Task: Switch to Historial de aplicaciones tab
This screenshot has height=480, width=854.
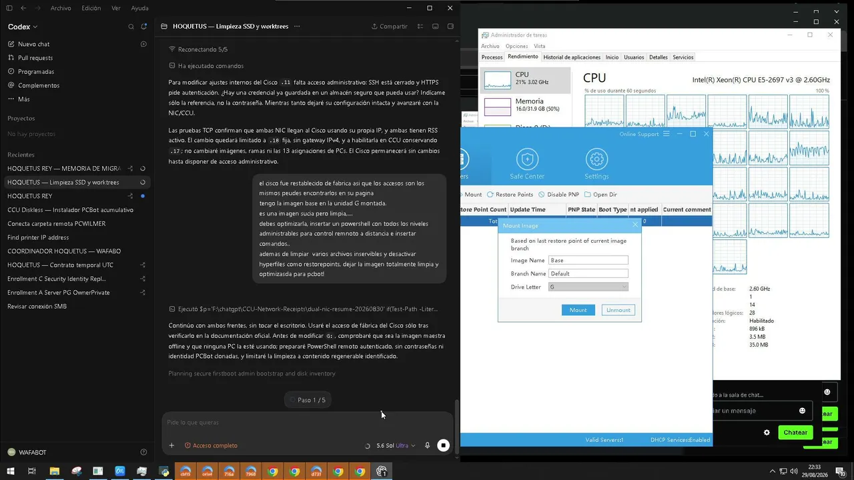Action: [x=572, y=57]
